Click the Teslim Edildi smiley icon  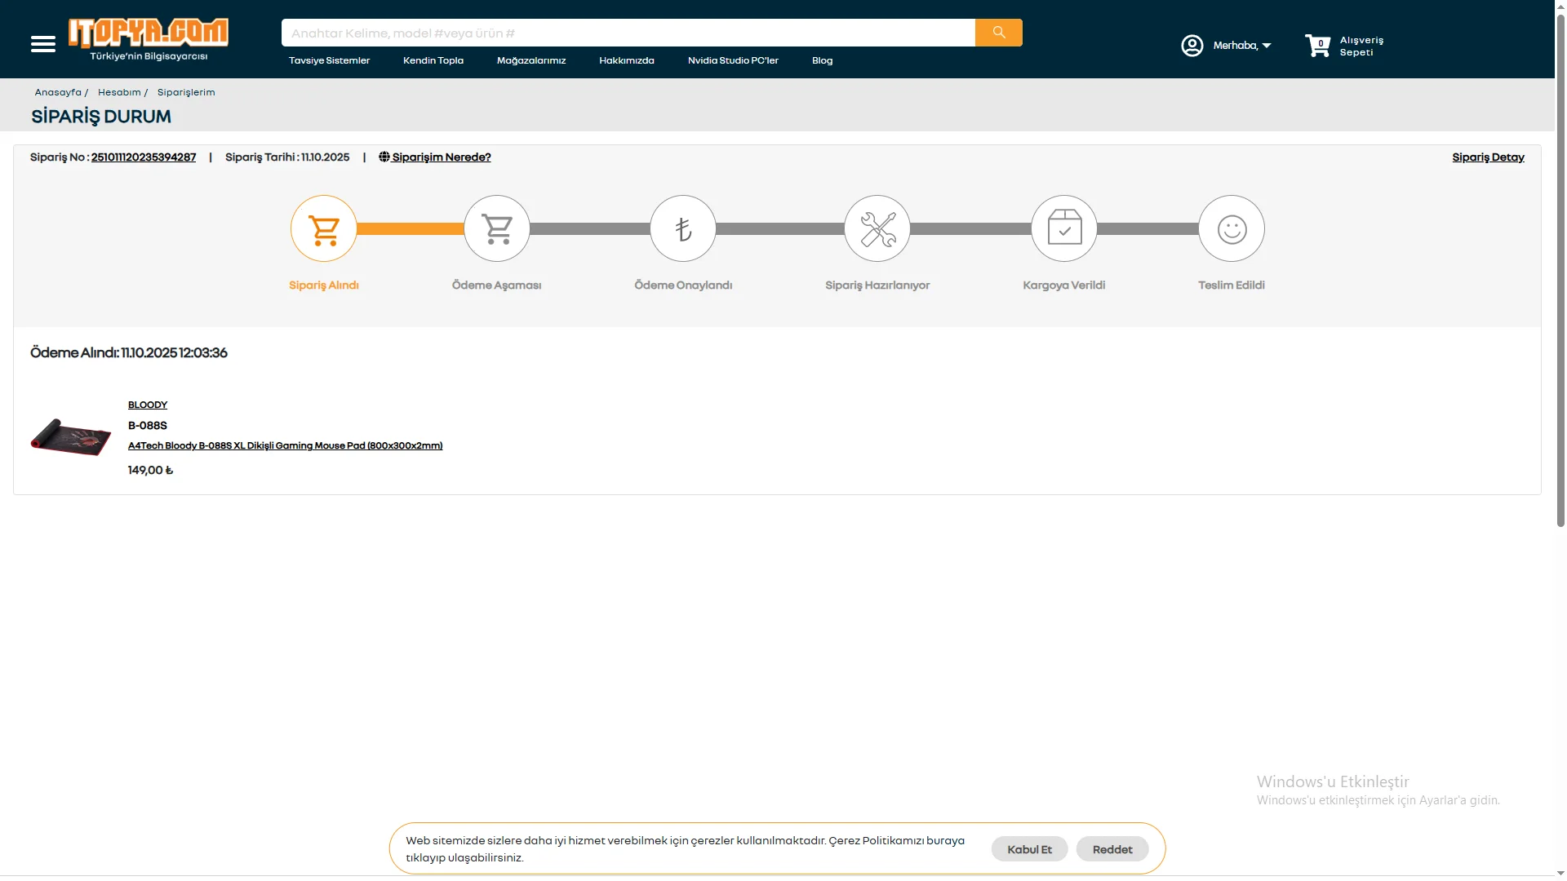point(1232,229)
